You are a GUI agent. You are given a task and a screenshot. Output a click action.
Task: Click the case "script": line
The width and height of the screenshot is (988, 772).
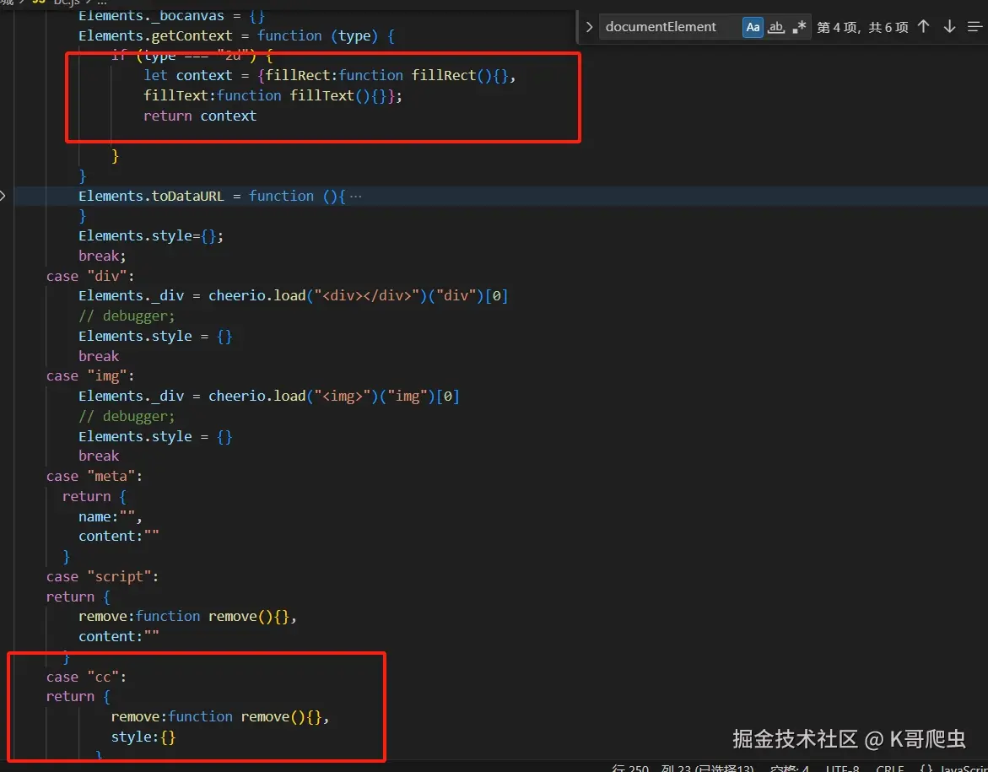click(103, 576)
